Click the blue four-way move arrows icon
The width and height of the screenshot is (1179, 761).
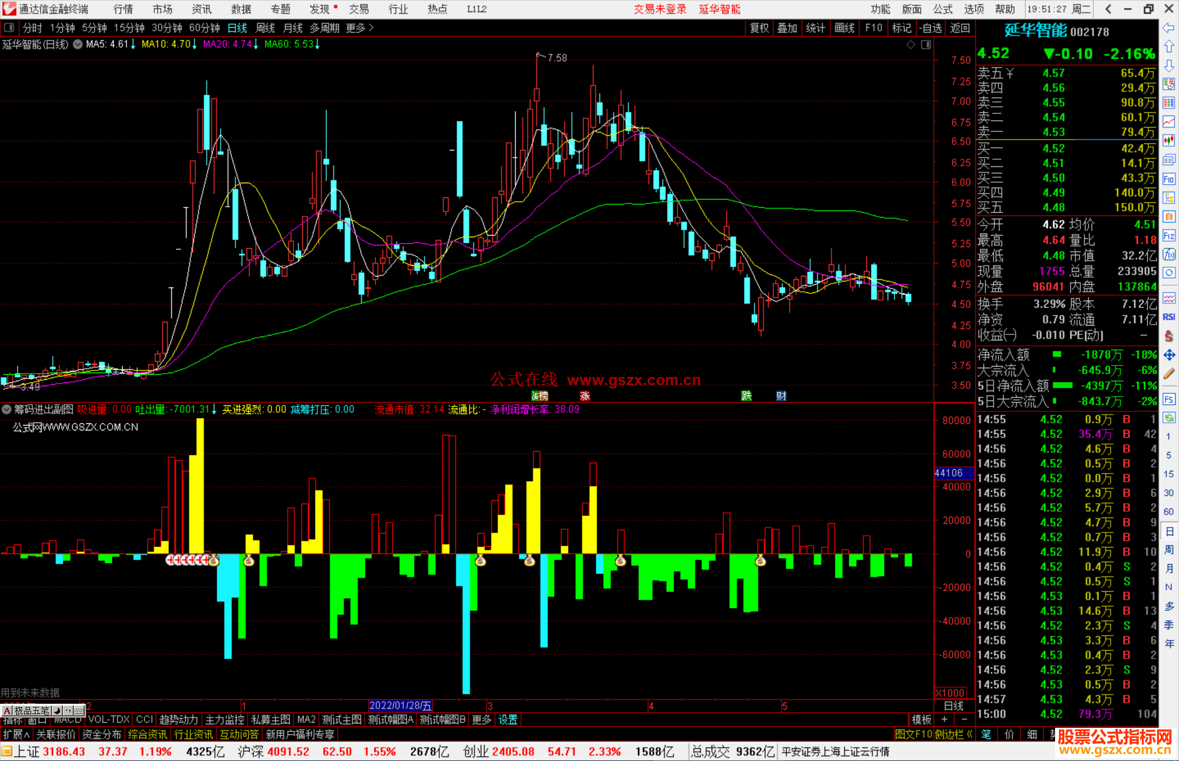tap(1169, 355)
